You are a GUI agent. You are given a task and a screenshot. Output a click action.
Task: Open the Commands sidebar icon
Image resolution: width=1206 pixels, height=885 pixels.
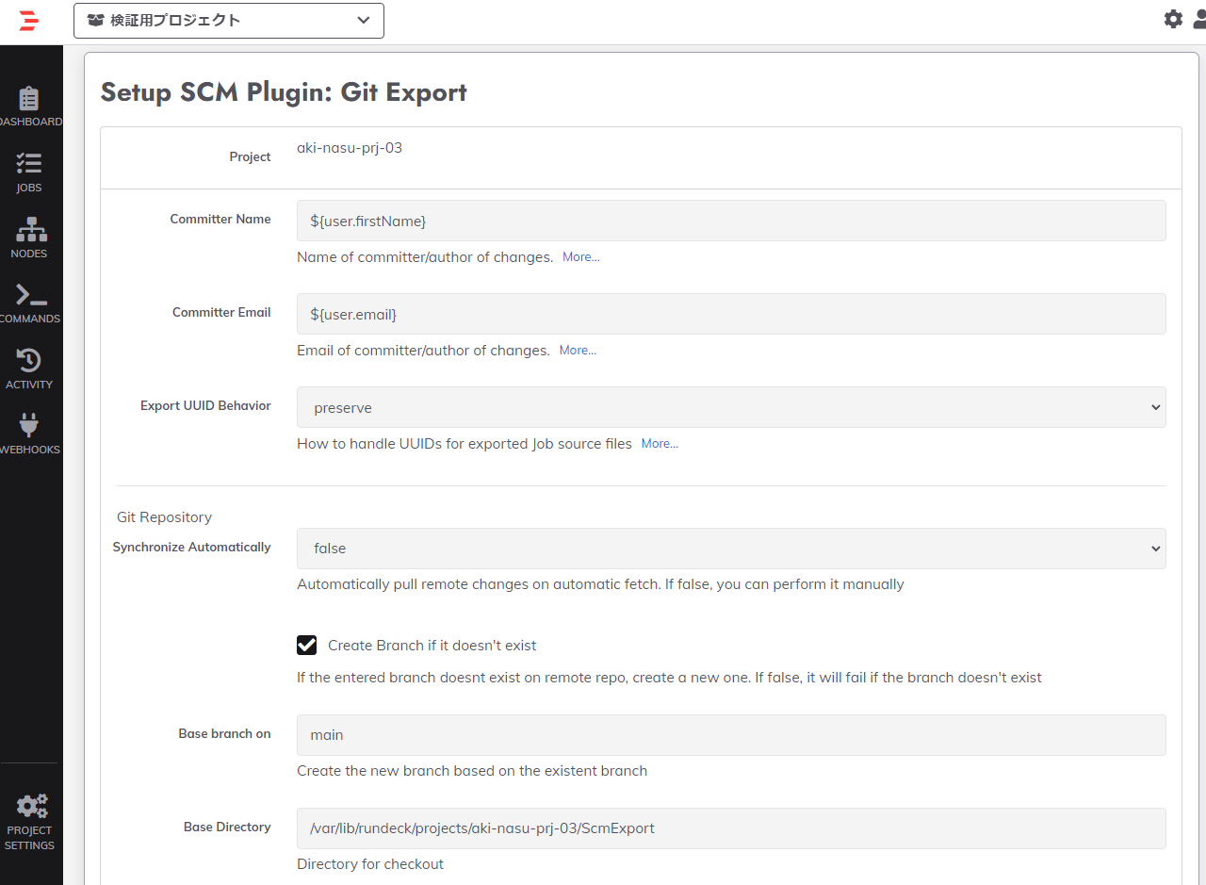(31, 296)
